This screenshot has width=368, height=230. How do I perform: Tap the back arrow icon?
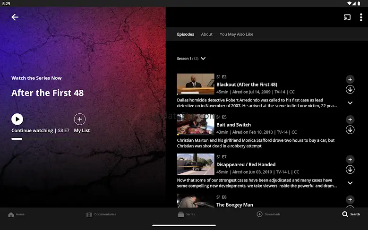15,17
